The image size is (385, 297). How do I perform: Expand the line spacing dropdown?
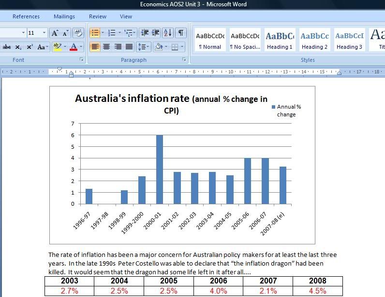click(x=148, y=47)
